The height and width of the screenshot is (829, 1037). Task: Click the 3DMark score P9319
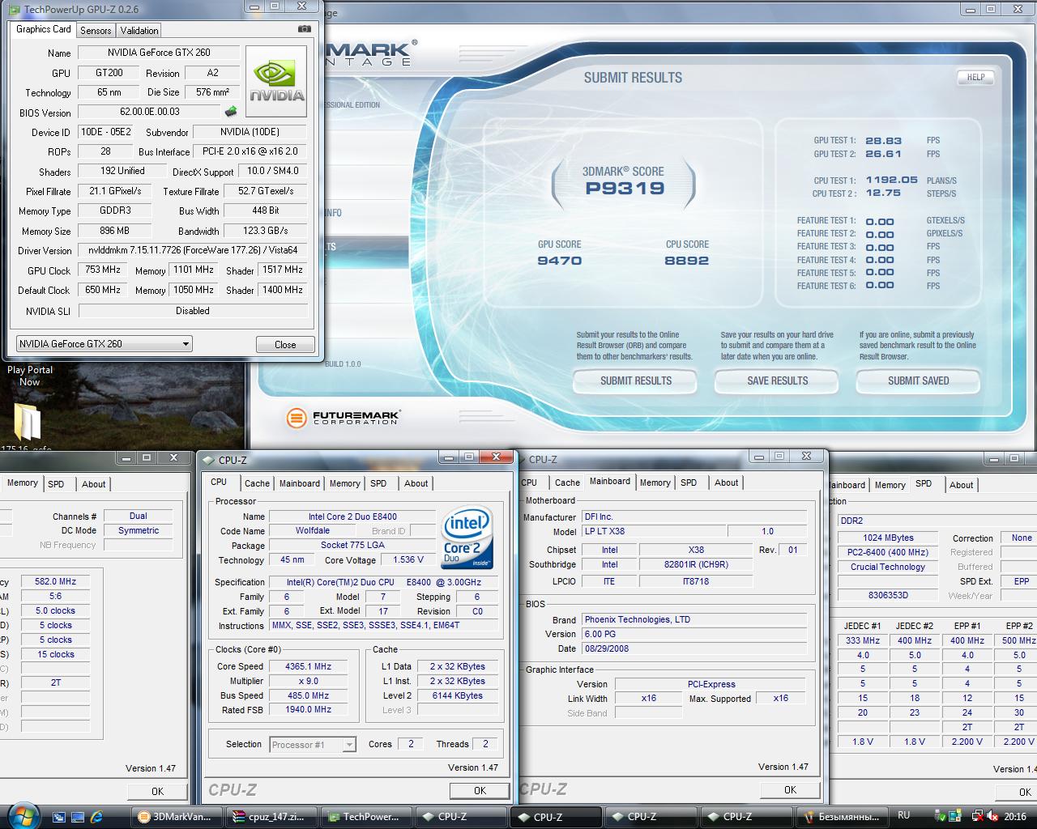625,189
